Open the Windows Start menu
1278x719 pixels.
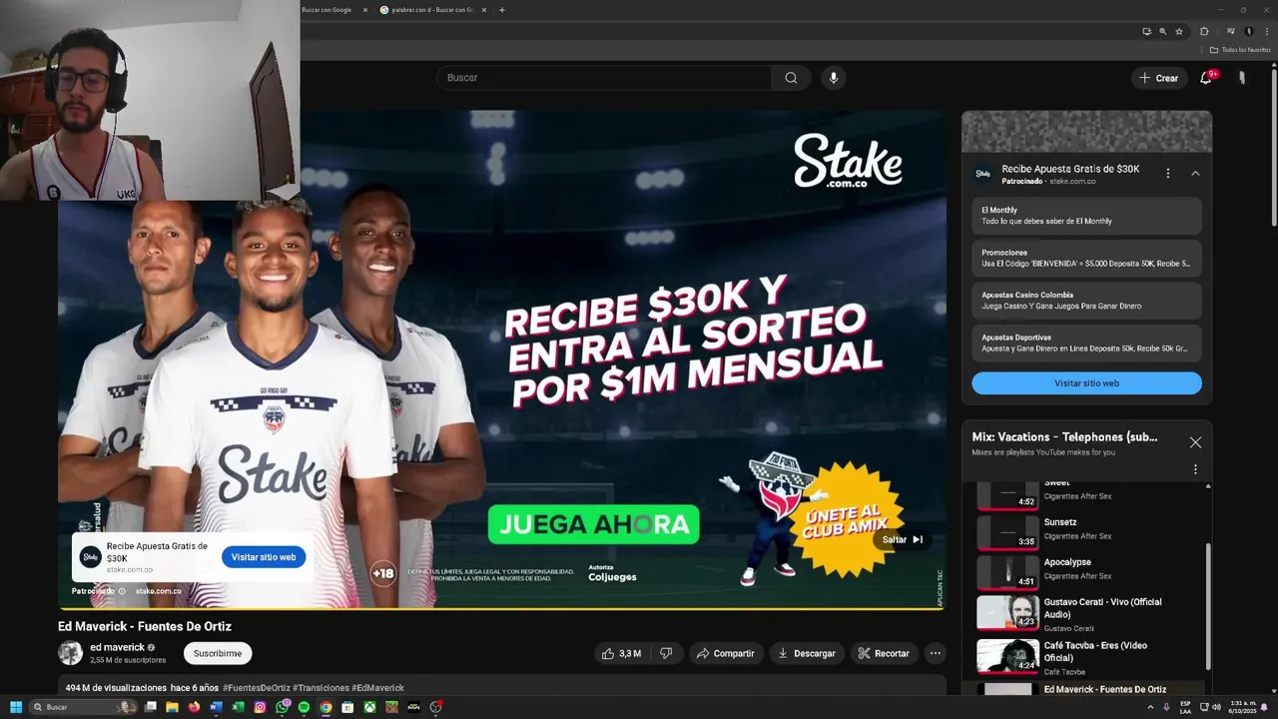[15, 707]
